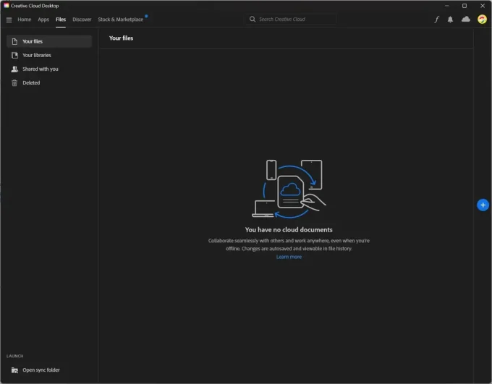Go to Stock & Marketplace tab
The width and height of the screenshot is (492, 384).
[x=120, y=20]
